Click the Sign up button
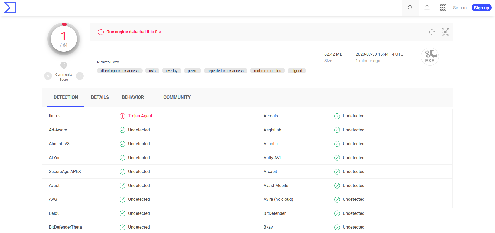Screen dimensions: 495x233 click(481, 8)
